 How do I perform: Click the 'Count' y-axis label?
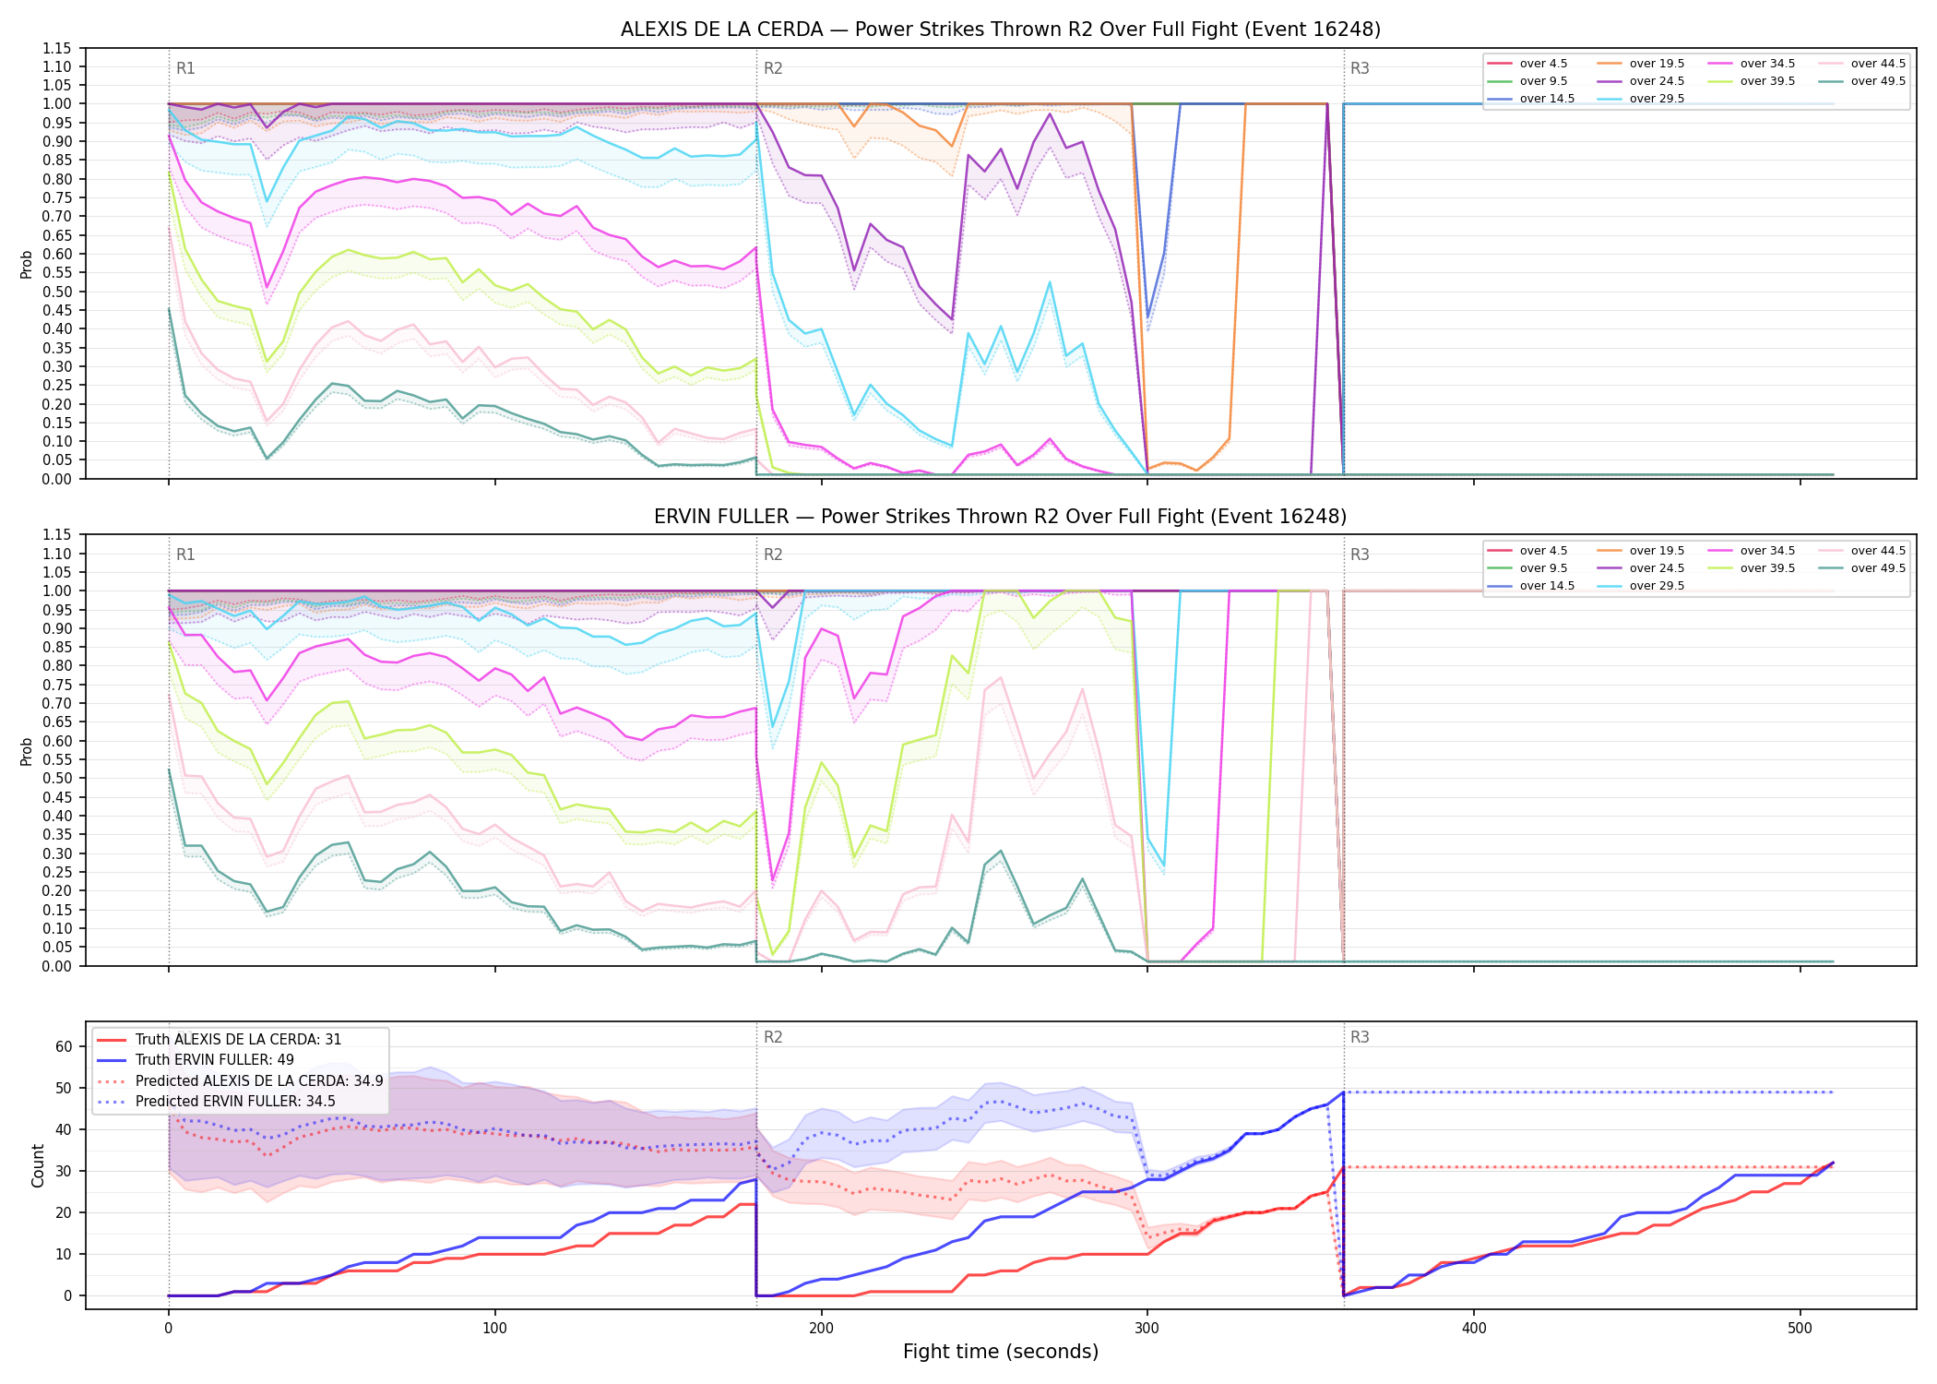tap(38, 1165)
